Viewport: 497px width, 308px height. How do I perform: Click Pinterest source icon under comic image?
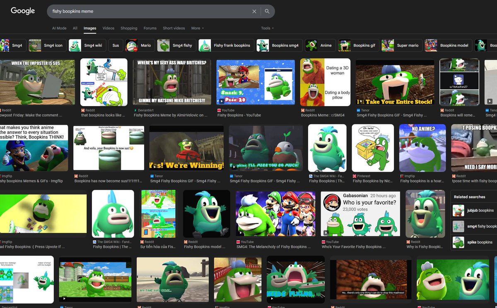[x=354, y=176]
